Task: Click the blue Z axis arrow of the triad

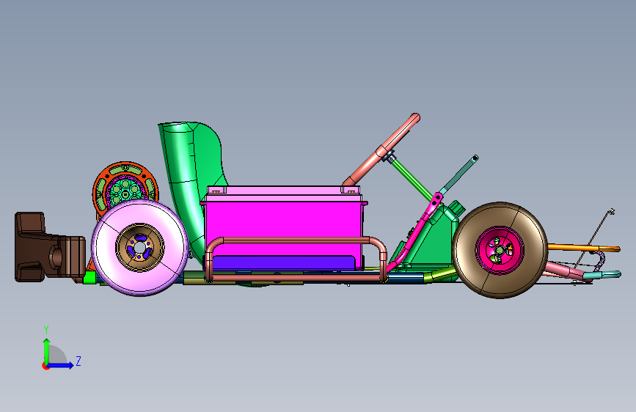Action: [x=62, y=365]
